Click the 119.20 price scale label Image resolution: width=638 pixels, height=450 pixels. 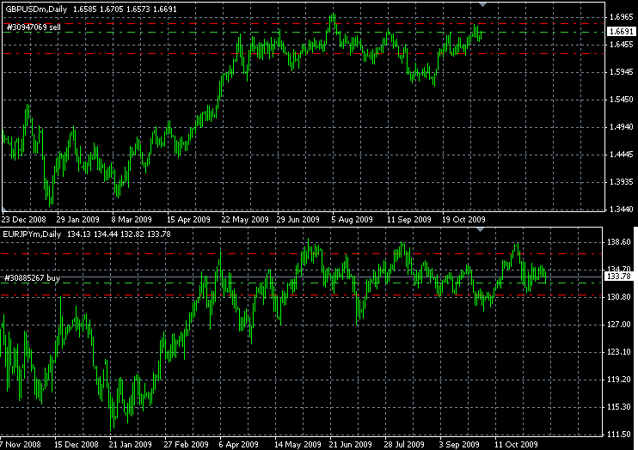pyautogui.click(x=619, y=380)
